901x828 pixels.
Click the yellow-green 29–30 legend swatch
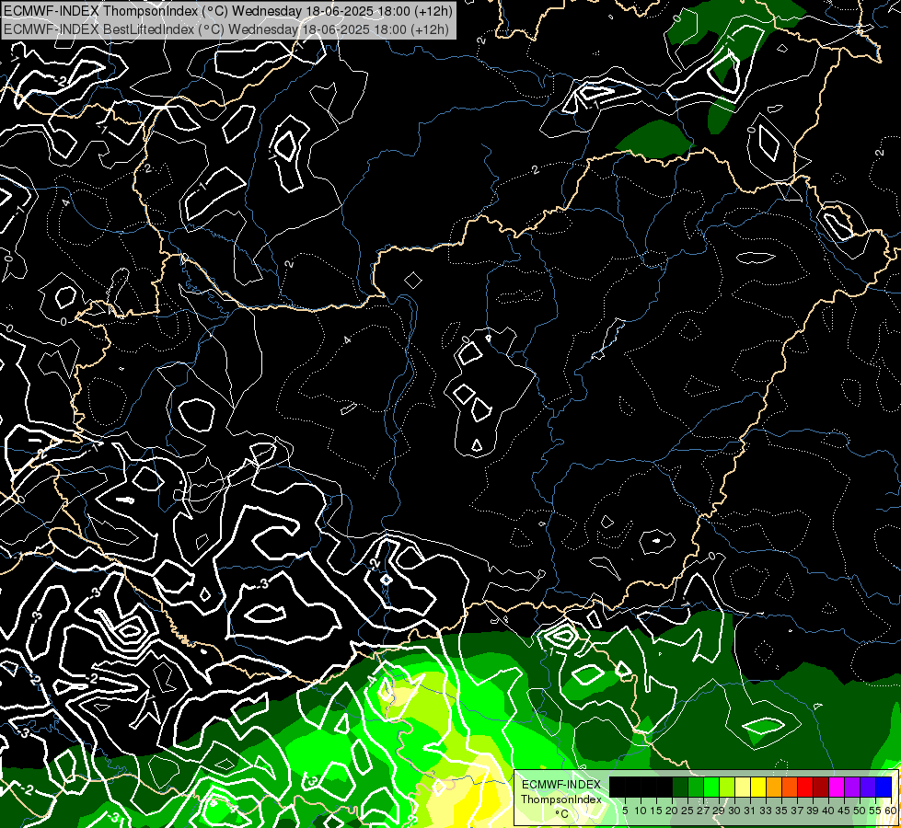727,787
